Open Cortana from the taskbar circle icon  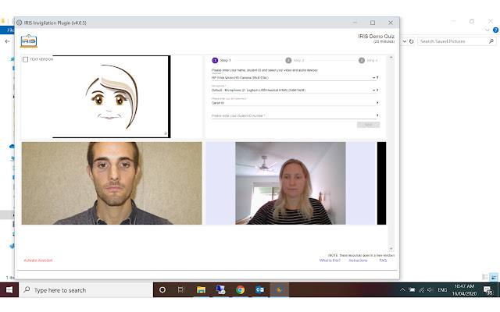162,289
